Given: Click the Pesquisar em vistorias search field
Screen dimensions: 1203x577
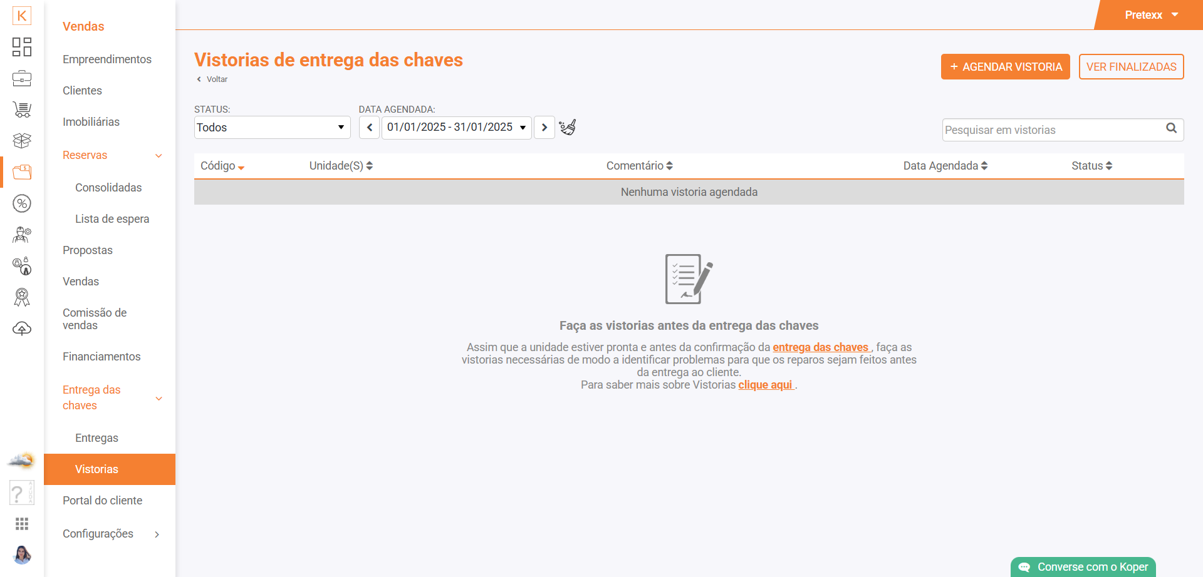Looking at the screenshot, I should tap(1051, 130).
